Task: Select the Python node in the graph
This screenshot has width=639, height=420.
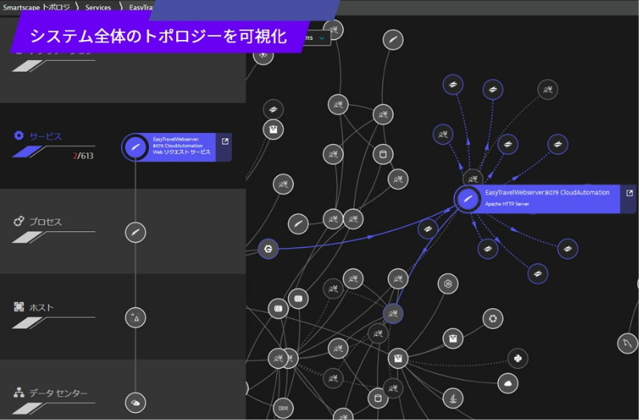Action: pyautogui.click(x=517, y=358)
